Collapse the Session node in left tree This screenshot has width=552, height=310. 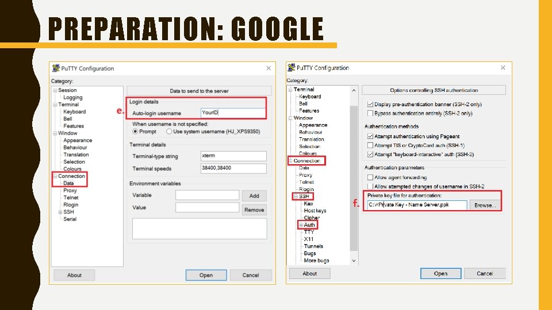[55, 90]
